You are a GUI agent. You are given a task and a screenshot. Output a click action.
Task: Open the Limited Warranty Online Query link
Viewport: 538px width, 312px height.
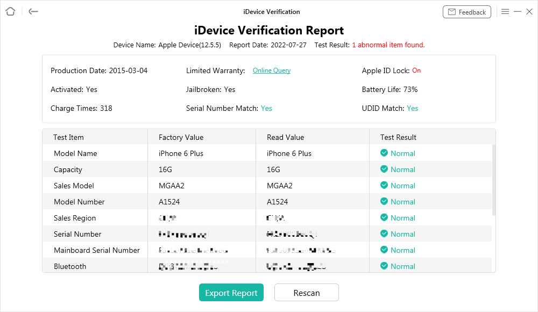pyautogui.click(x=272, y=70)
